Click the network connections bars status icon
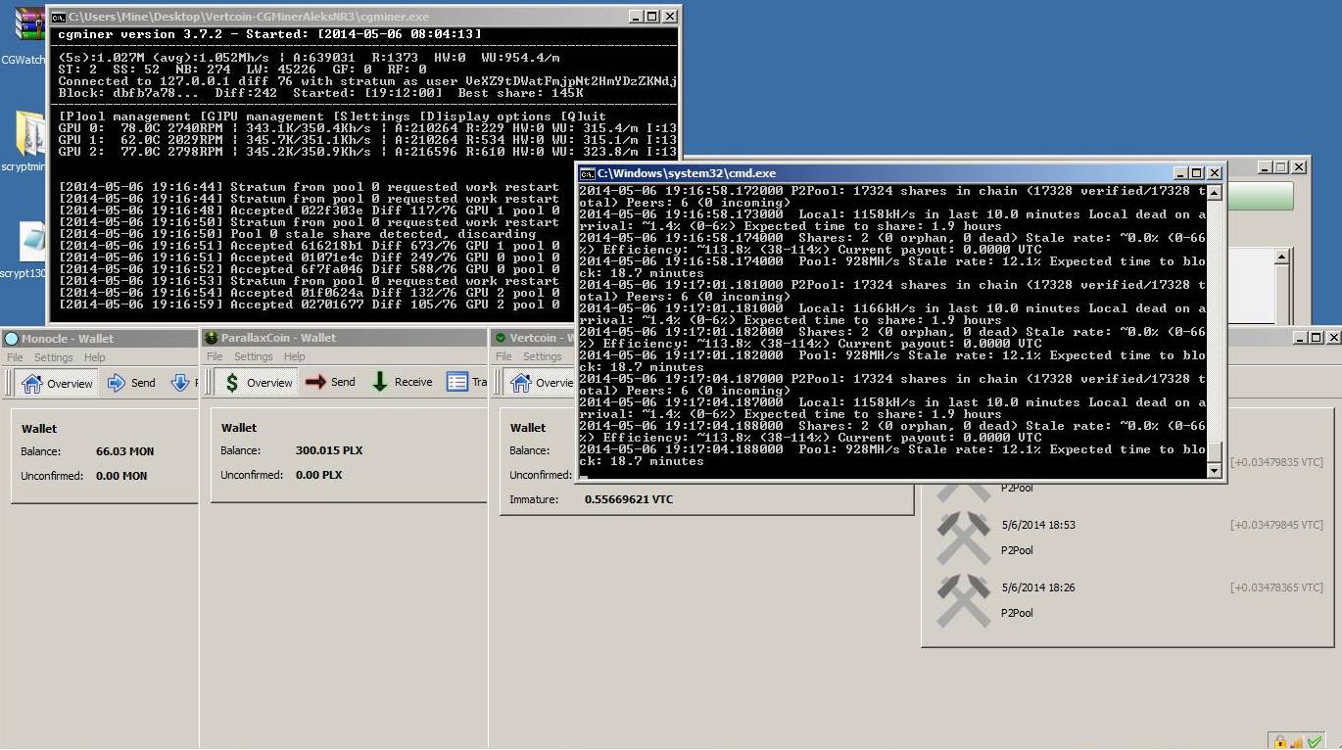 click(1297, 741)
